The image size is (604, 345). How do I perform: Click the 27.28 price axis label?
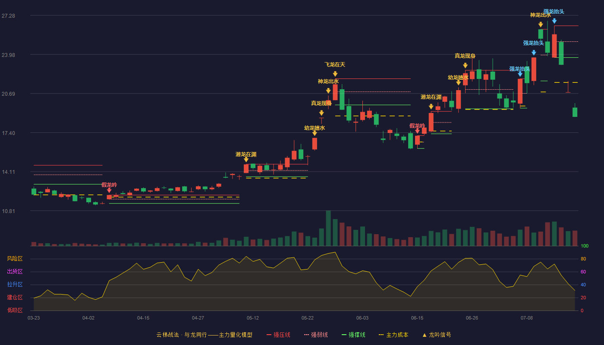8,16
